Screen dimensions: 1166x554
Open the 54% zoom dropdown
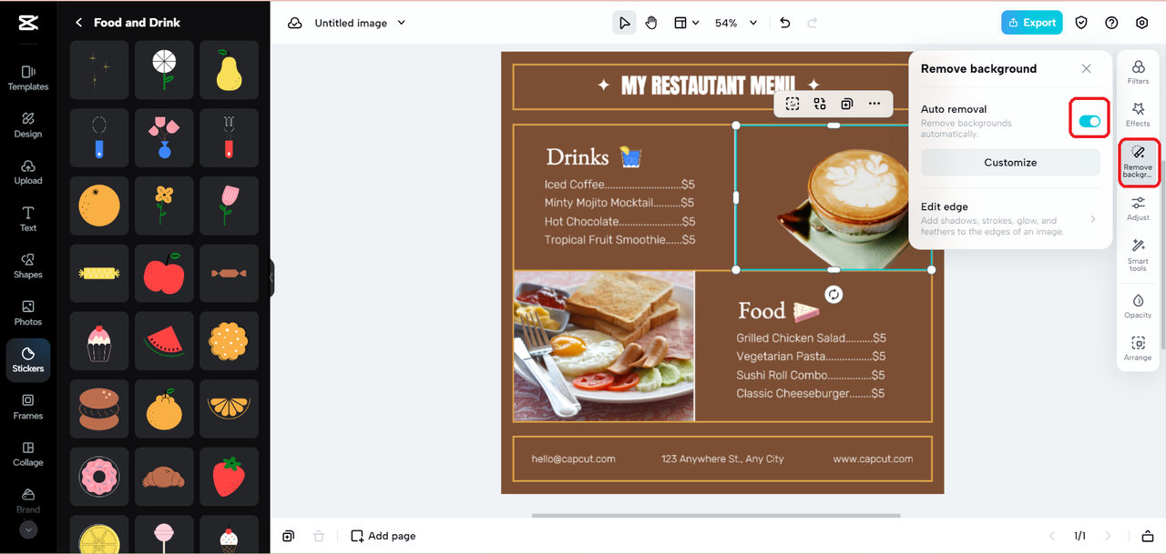735,23
